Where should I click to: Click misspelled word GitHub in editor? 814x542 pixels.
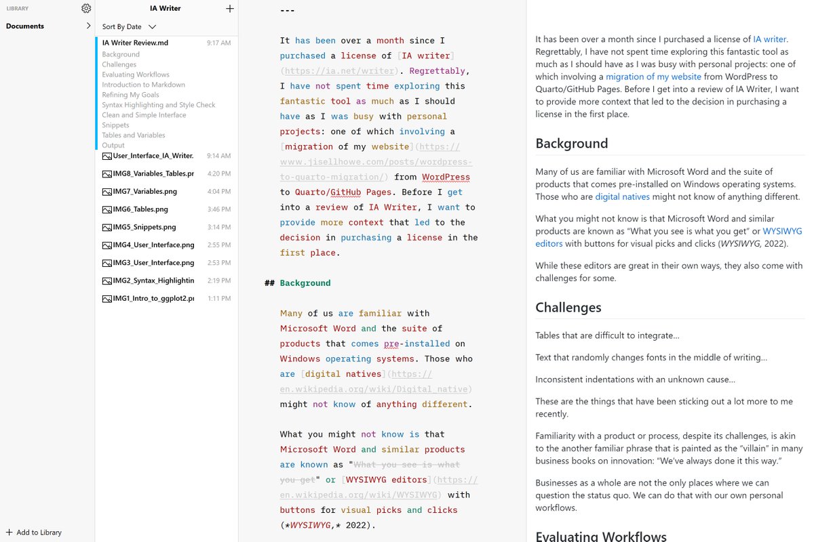[346, 192]
